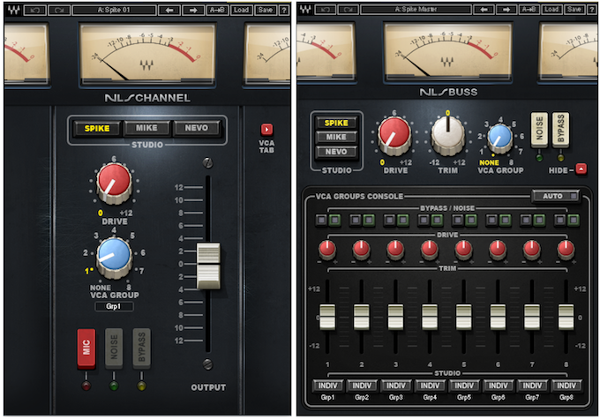The width and height of the screenshot is (600, 420).
Task: Open the Load menu in NLS Buss
Action: click(551, 10)
